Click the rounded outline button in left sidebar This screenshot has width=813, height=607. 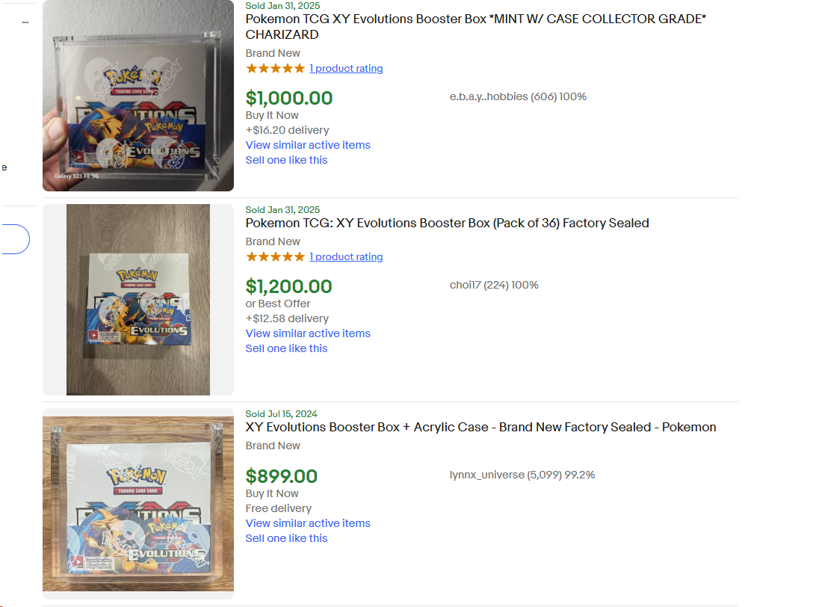pyautogui.click(x=15, y=239)
